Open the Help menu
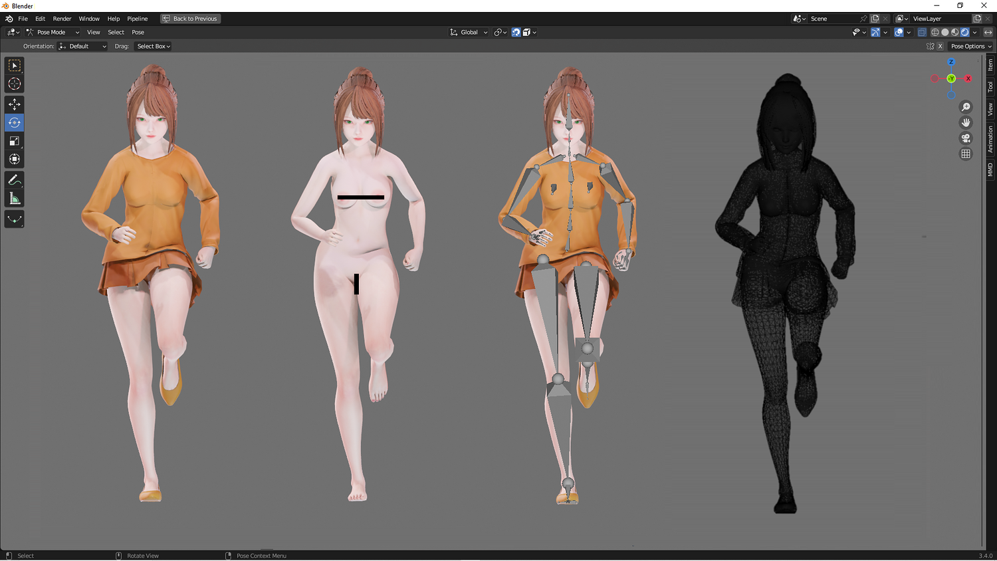 [x=114, y=19]
